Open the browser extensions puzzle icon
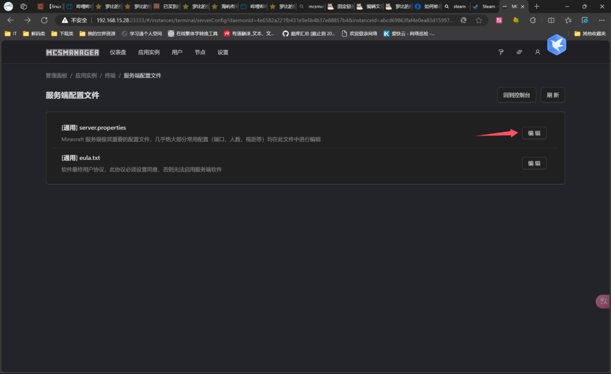 532,20
